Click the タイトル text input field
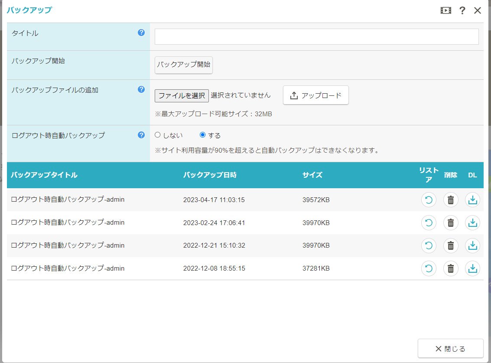 (317, 37)
